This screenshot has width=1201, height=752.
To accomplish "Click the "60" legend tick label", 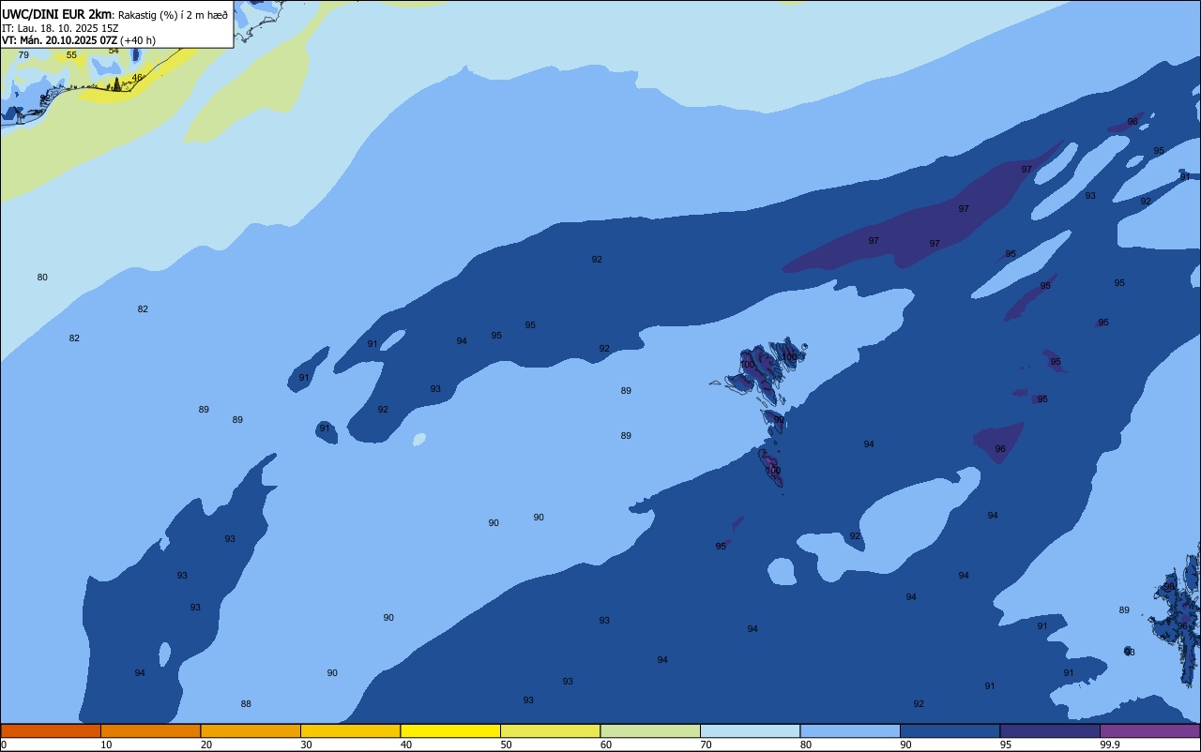I will tap(606, 744).
